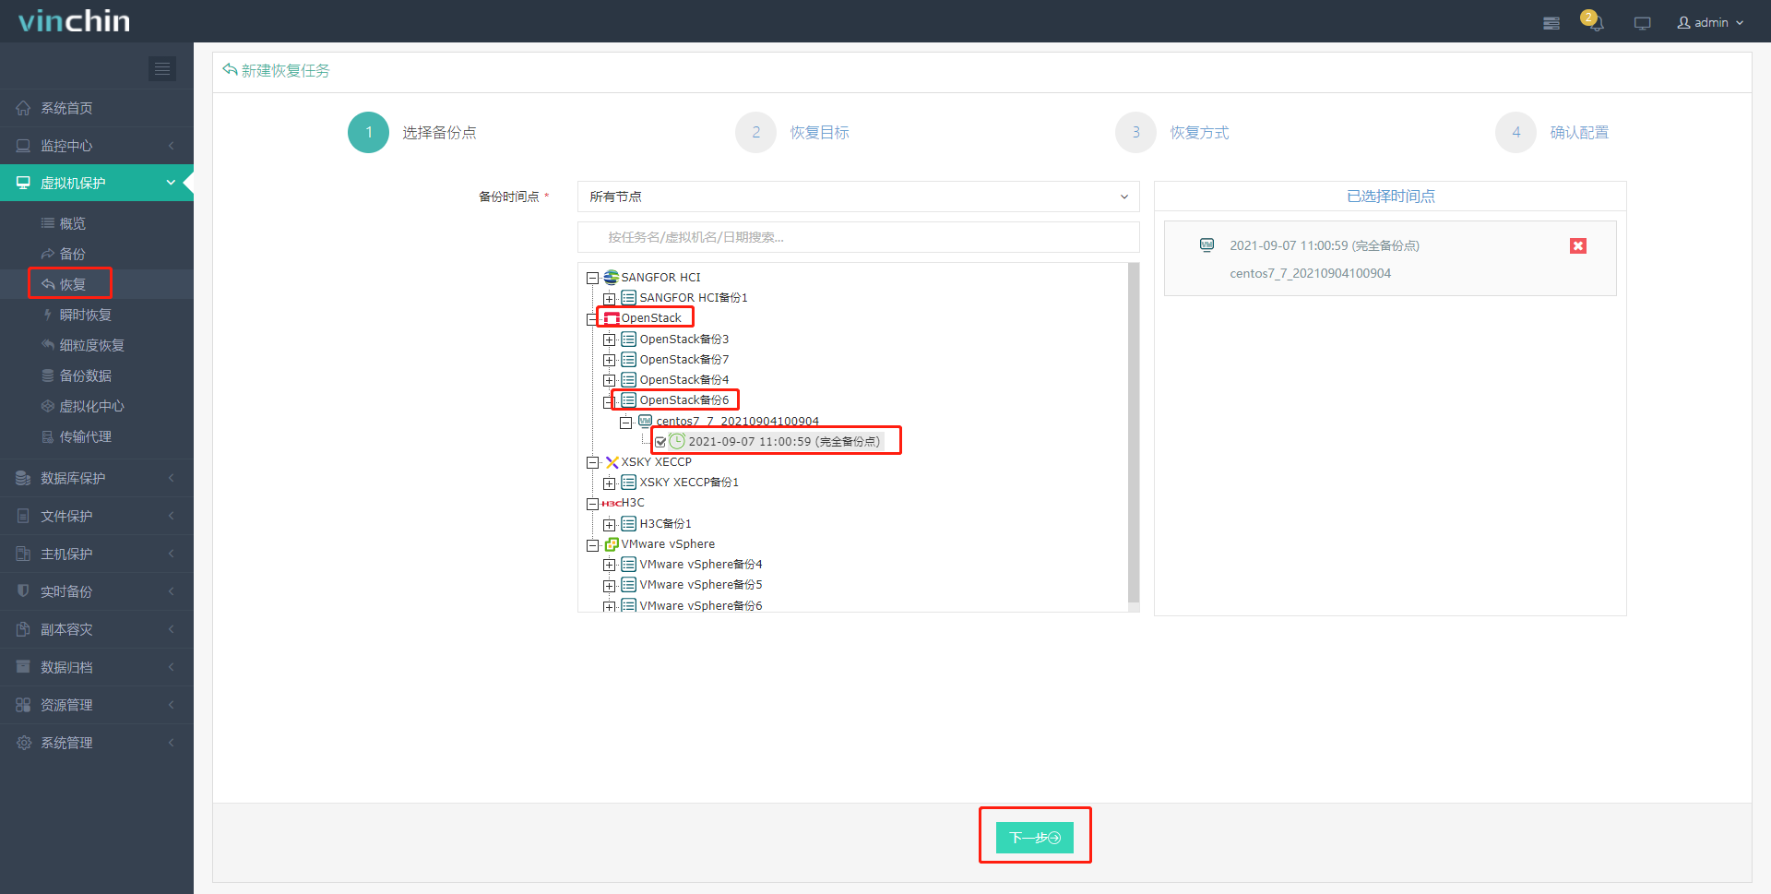Check the 2021-09-07 restore point checkbox
The height and width of the screenshot is (894, 1771).
(660, 441)
